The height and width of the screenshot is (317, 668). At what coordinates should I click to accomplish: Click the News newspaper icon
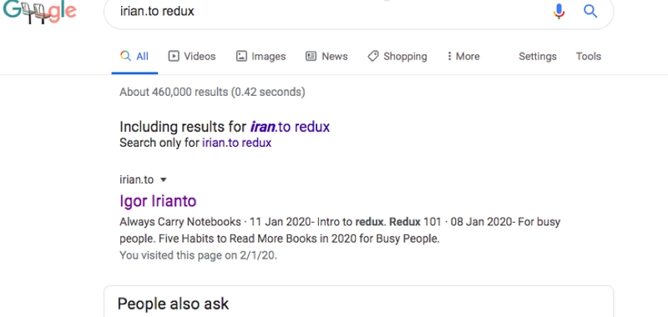311,56
